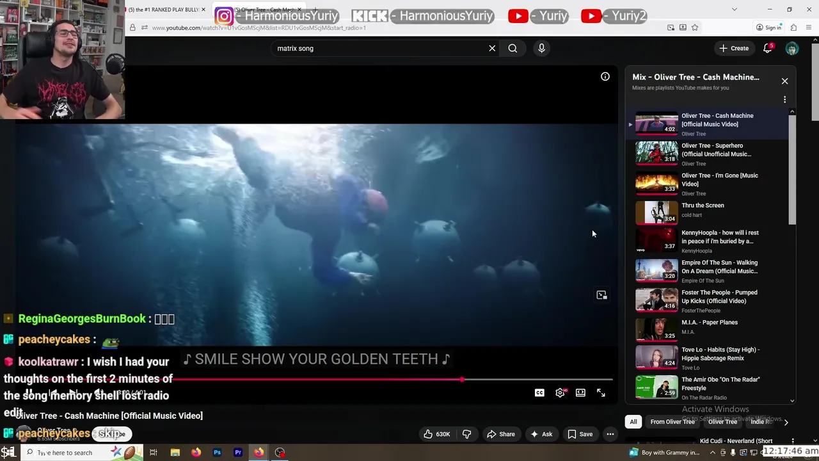Play 'Oliver Tree - Superhero' from the mix

709,154
